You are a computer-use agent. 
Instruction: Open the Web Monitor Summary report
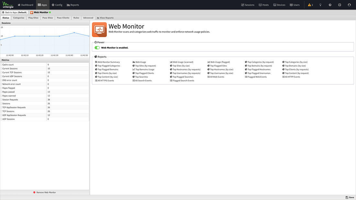107,62
